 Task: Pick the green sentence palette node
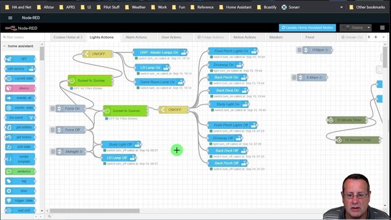click(20, 171)
